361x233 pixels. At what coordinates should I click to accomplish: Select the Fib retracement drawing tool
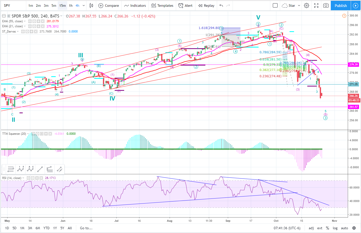pyautogui.click(x=11, y=169)
